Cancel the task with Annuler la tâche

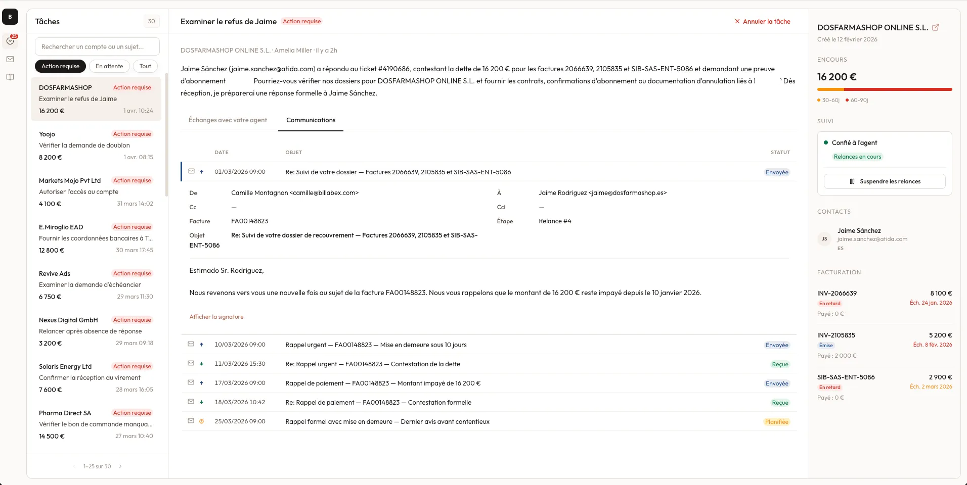762,22
